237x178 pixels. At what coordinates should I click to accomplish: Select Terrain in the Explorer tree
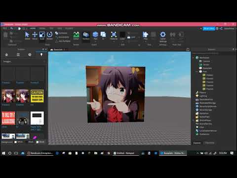coord(204,65)
